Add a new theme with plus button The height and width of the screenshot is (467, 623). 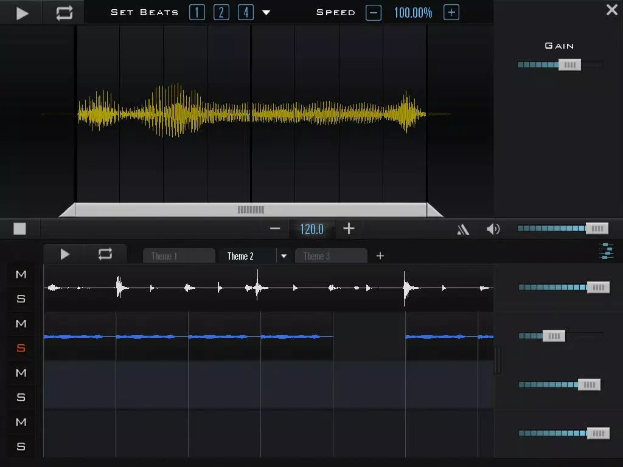click(380, 256)
